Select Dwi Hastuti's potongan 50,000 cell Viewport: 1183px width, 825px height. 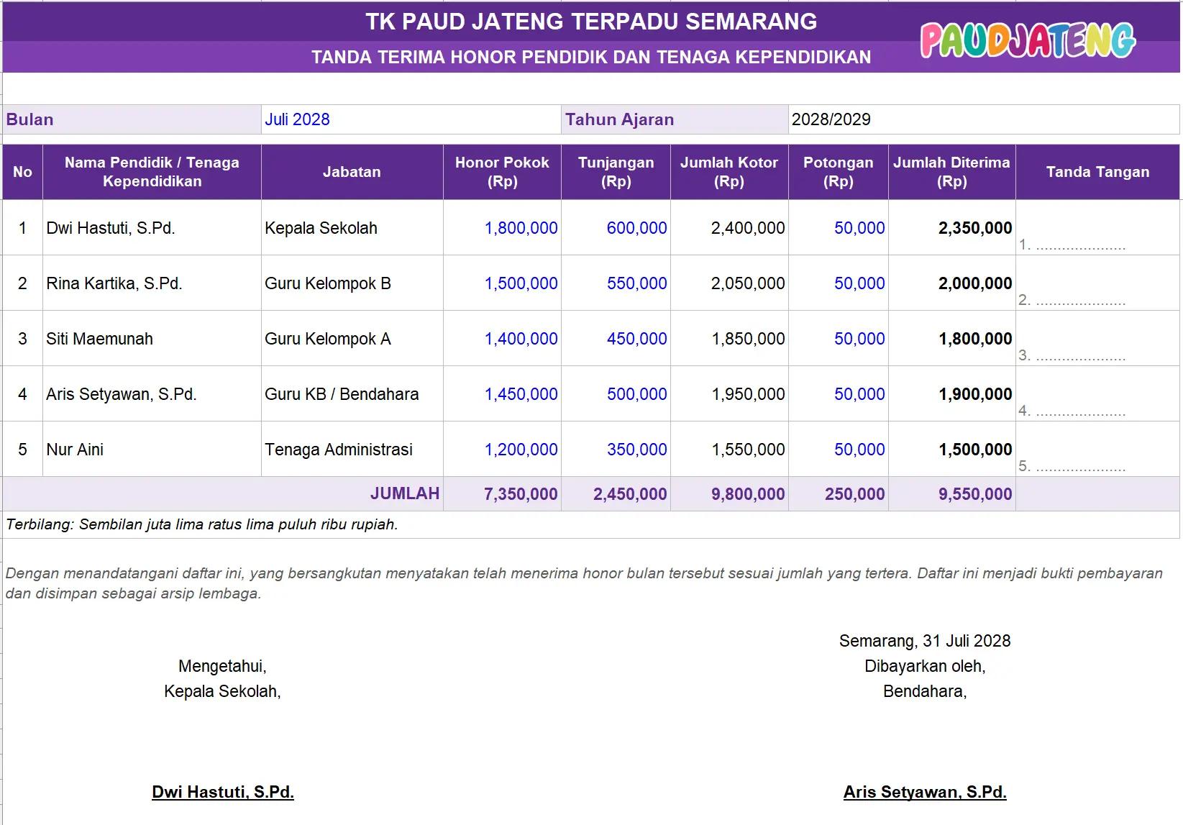[x=839, y=228]
